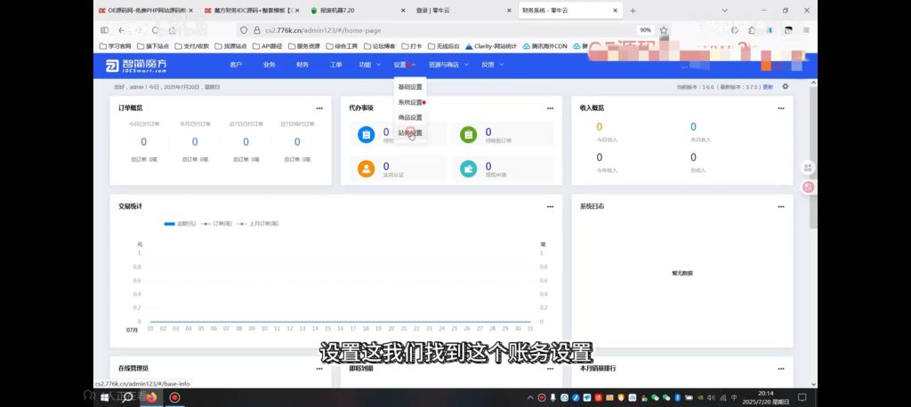
Task: Click the 智简魔方 logo in header
Action: tap(136, 65)
